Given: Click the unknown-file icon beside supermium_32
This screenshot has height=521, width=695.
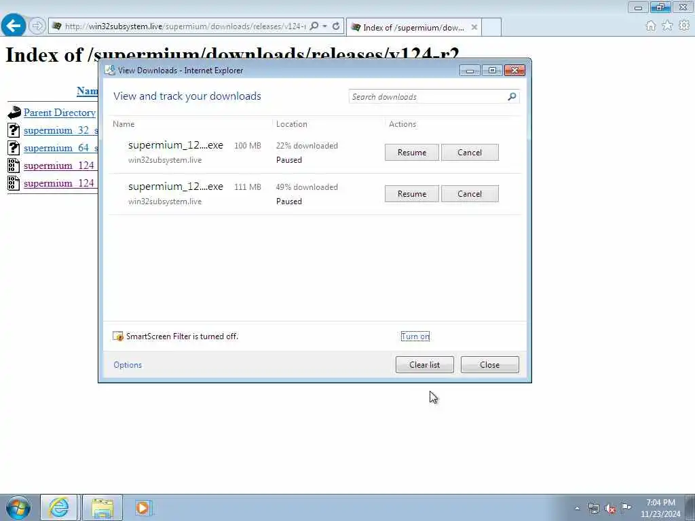Looking at the screenshot, I should [x=14, y=130].
